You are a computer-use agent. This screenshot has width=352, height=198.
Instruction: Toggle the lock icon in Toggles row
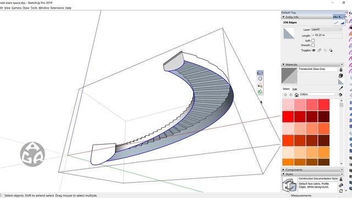[x=320, y=51]
